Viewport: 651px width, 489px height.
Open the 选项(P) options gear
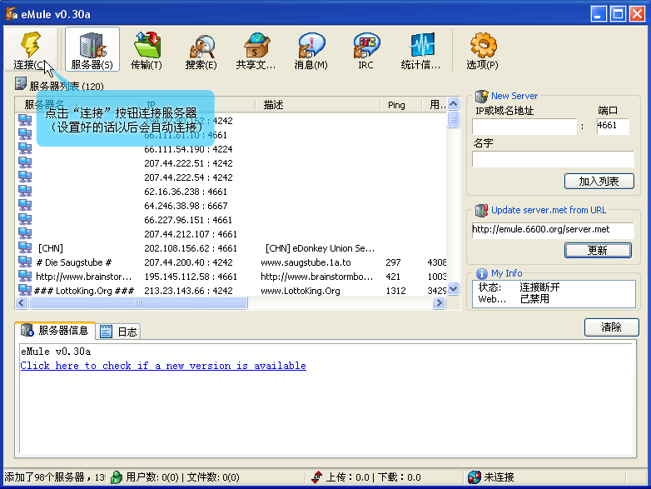pyautogui.click(x=483, y=49)
